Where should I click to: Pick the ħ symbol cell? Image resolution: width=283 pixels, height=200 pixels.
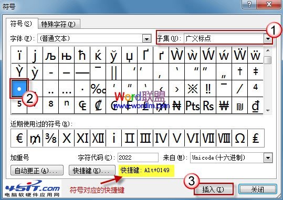(82, 55)
